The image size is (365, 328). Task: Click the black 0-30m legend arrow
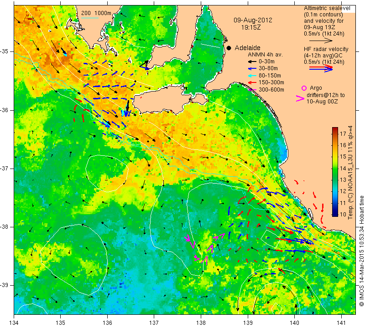252,62
